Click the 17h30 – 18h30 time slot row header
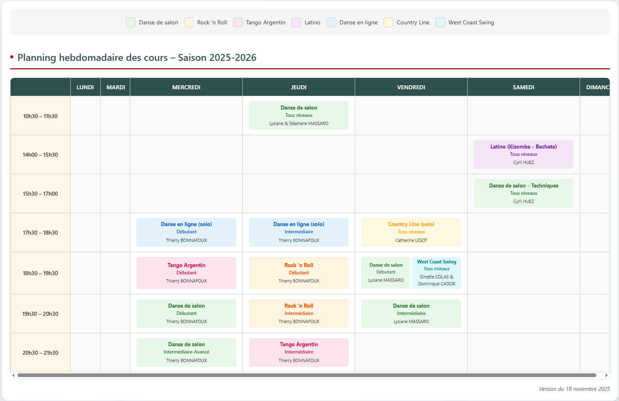Image resolution: width=619 pixels, height=401 pixels. (x=40, y=233)
